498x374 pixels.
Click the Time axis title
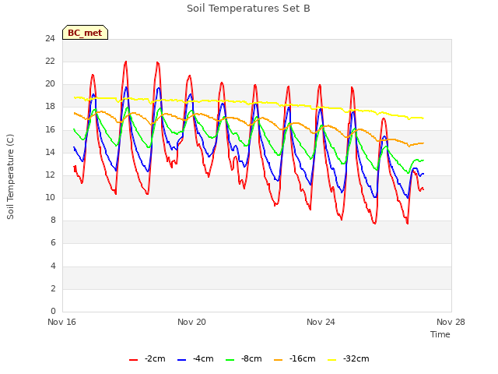pos(440,334)
